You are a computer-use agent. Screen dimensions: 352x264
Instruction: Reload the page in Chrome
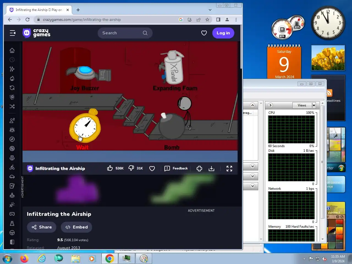(x=28, y=20)
